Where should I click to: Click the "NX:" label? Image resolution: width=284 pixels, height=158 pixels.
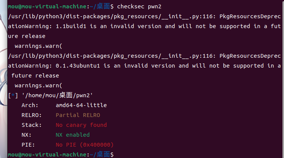point(27,135)
